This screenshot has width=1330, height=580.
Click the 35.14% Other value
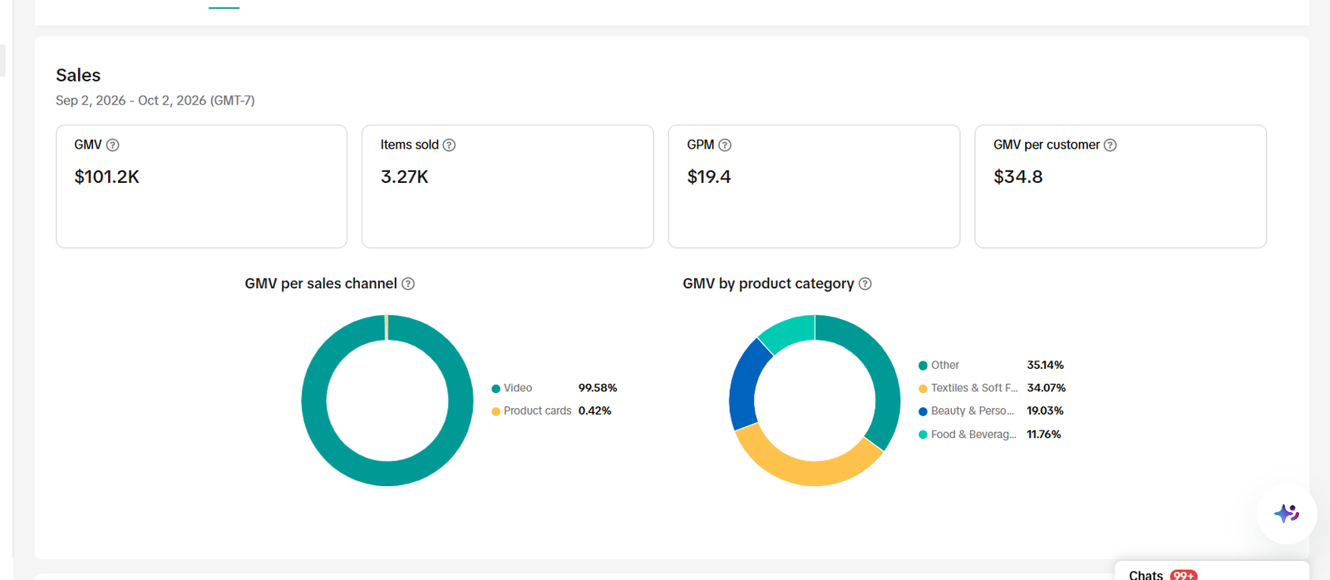pos(1046,365)
